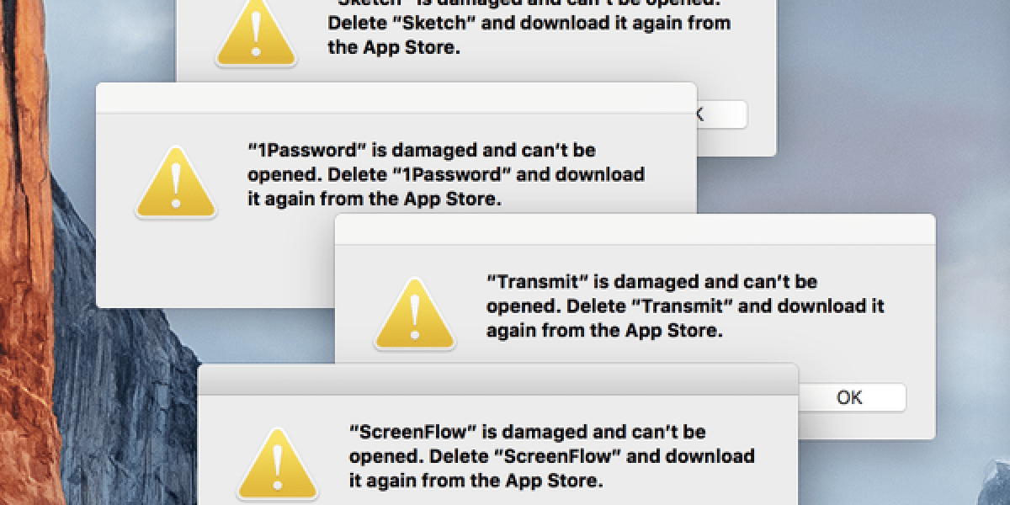Screen dimensions: 1010x505
Task: Click "App Store" in the Transmit message
Action: tap(673, 331)
